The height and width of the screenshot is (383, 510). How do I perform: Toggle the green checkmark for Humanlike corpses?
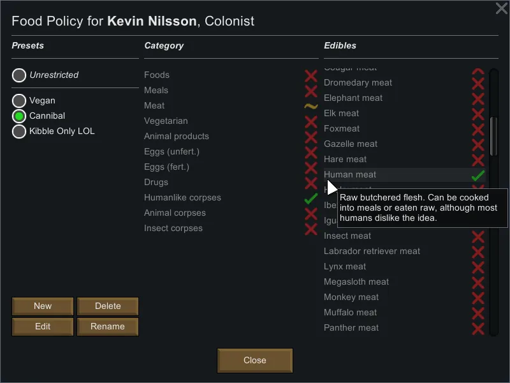(x=310, y=199)
